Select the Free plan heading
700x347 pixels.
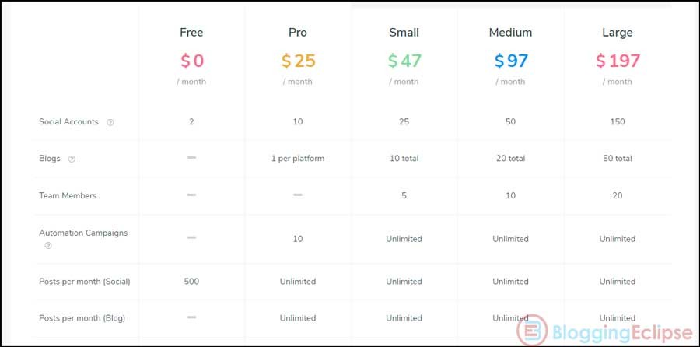(x=191, y=33)
